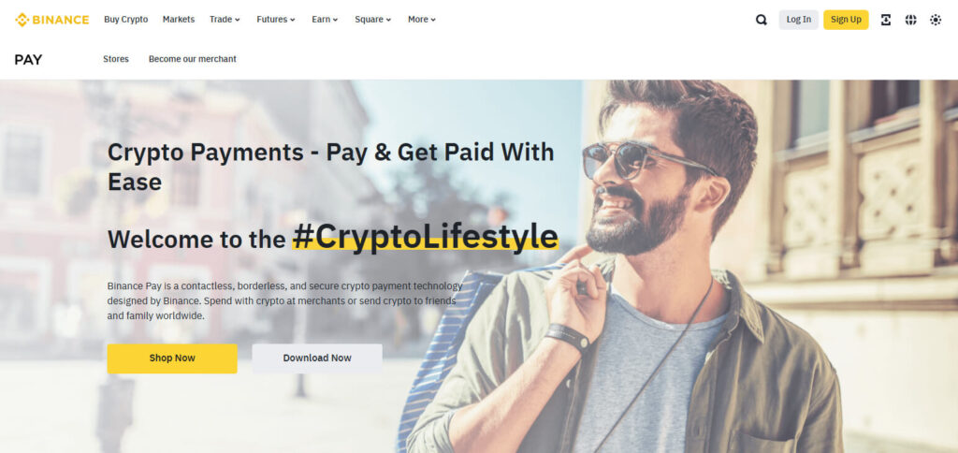Go to Buy Crypto
The width and height of the screenshot is (958, 453).
(x=126, y=20)
